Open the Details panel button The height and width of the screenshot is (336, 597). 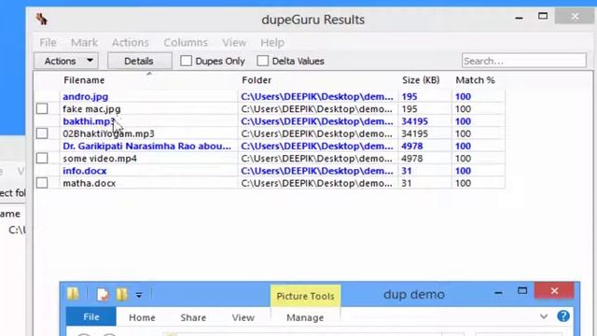139,61
